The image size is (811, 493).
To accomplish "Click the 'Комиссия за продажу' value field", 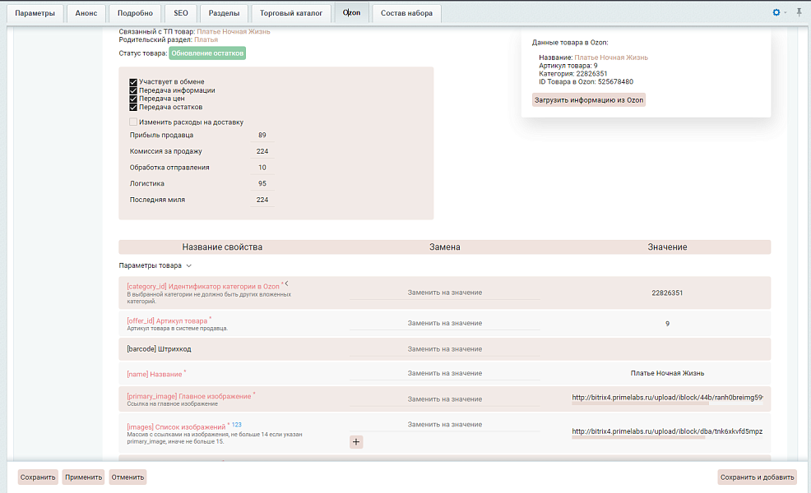I will tap(262, 151).
